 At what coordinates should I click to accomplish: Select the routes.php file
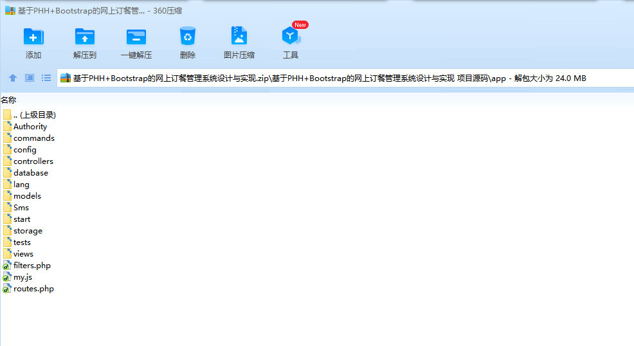tap(33, 289)
